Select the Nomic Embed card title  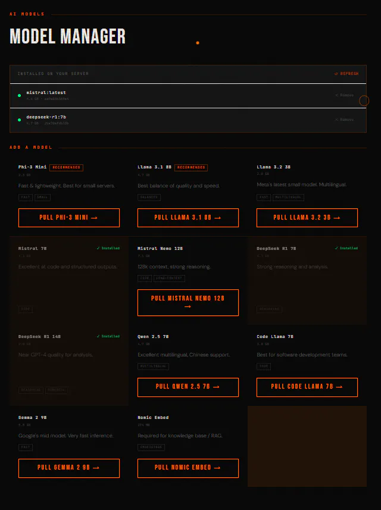(x=153, y=418)
